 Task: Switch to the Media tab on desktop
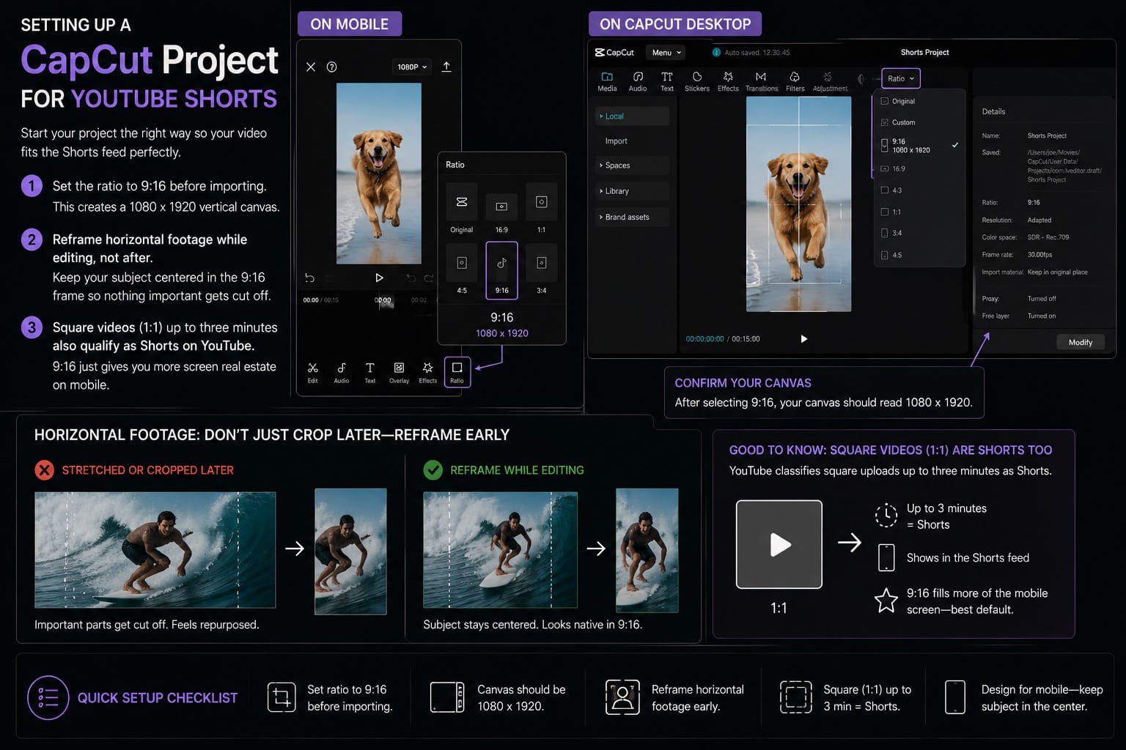coord(607,81)
